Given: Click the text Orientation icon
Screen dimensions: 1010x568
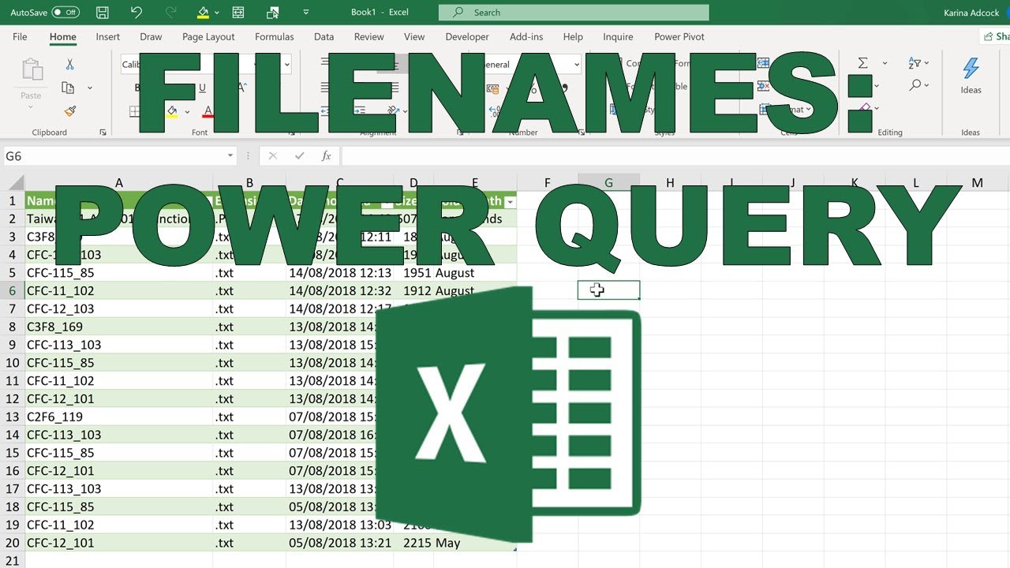Looking at the screenshot, I should [x=393, y=110].
